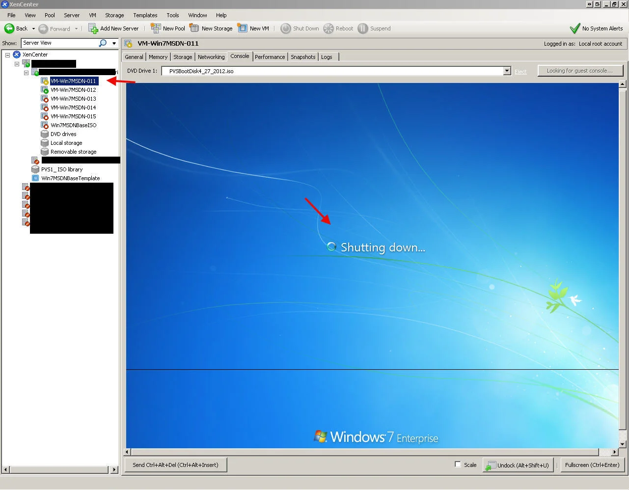The width and height of the screenshot is (629, 490).
Task: Click the Undock button's window icon
Action: coord(490,465)
